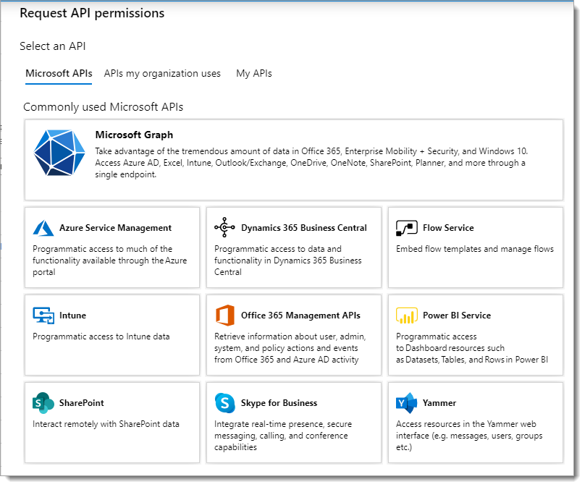Select the Skype for Business icon
585x487 pixels.
[x=225, y=403]
